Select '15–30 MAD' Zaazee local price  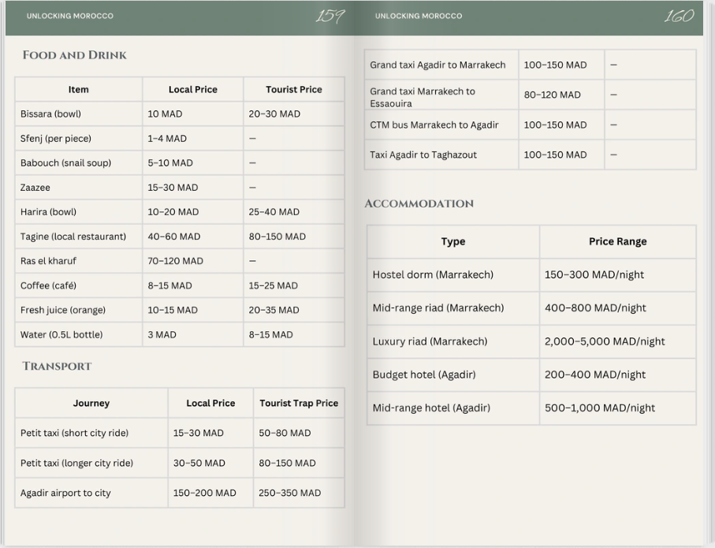click(x=173, y=188)
